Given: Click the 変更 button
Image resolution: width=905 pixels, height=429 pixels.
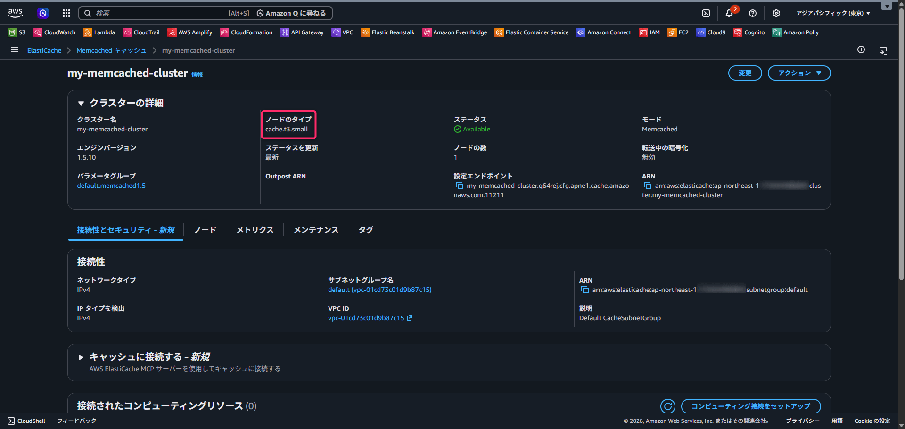Looking at the screenshot, I should pyautogui.click(x=745, y=73).
